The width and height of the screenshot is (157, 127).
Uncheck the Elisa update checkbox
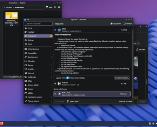55,30
